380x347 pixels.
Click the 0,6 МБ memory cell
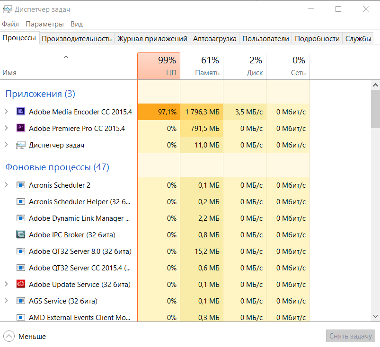point(202,268)
